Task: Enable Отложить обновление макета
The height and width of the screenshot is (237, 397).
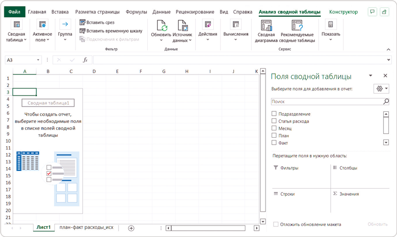Action: [x=276, y=224]
